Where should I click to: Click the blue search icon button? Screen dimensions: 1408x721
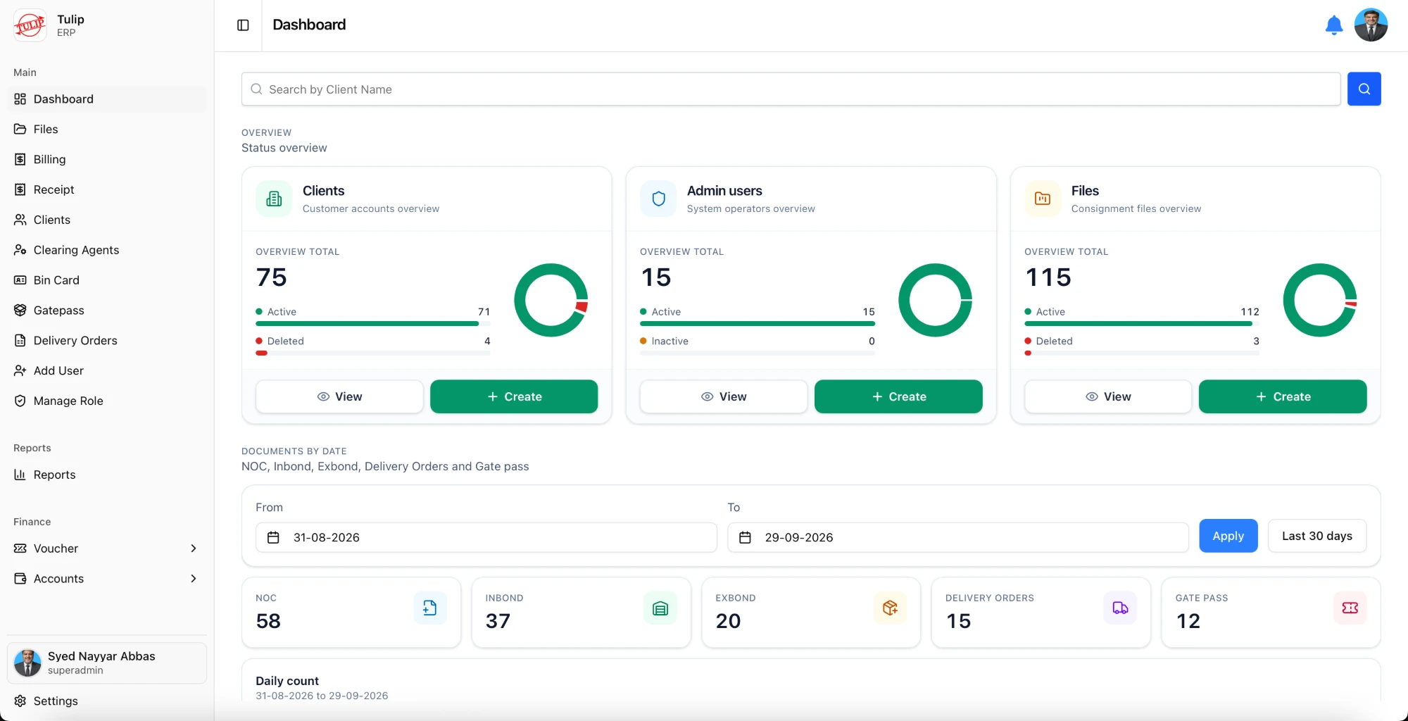click(1364, 89)
